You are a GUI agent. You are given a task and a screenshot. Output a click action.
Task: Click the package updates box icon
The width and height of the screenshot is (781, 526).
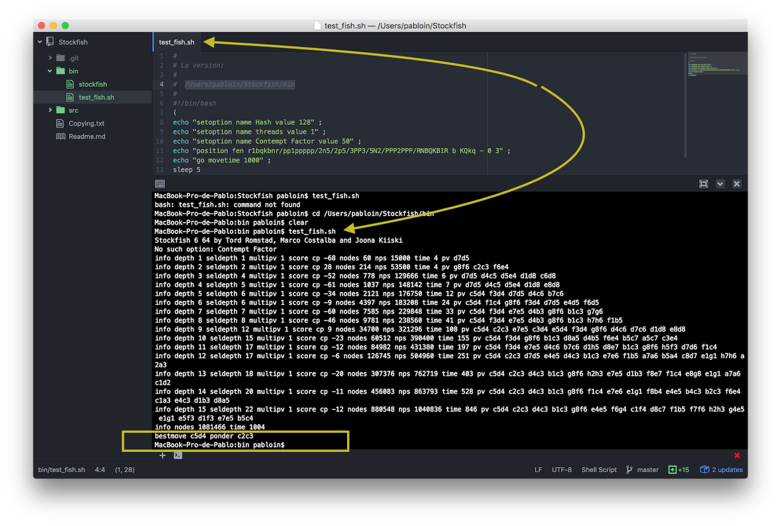(704, 469)
